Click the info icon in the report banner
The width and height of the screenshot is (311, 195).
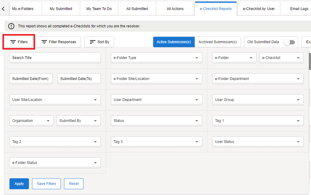[11, 26]
